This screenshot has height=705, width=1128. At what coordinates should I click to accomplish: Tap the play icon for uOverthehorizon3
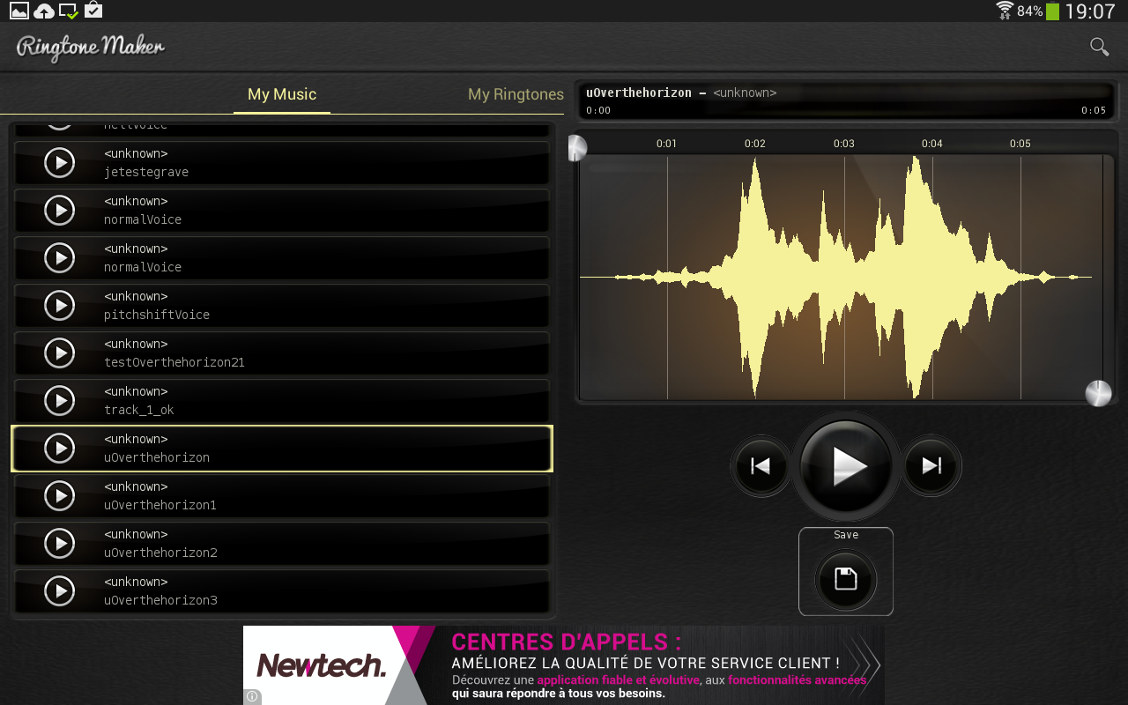coord(59,590)
